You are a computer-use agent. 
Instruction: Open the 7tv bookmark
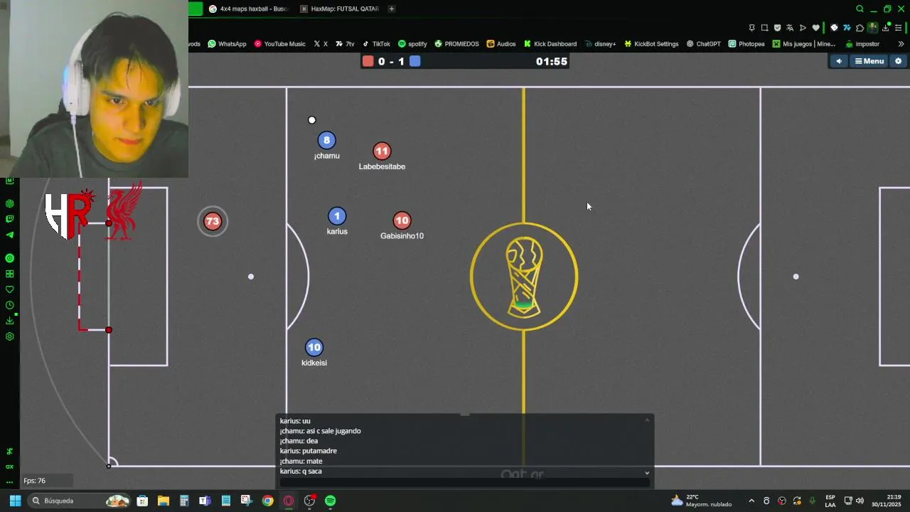coord(345,44)
